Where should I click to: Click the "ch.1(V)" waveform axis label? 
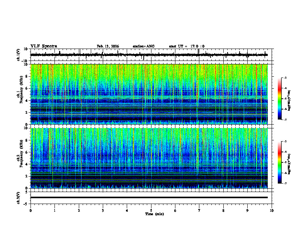point(18,55)
